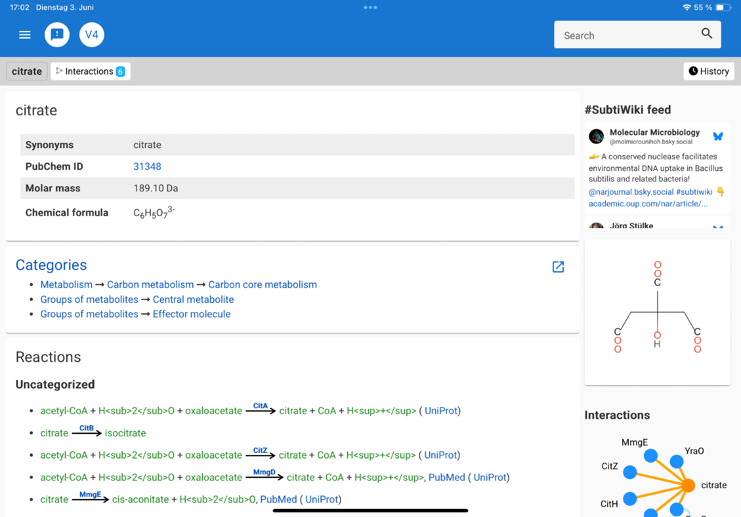Open Carbon core metabolism category link
The width and height of the screenshot is (741, 517).
pos(262,284)
